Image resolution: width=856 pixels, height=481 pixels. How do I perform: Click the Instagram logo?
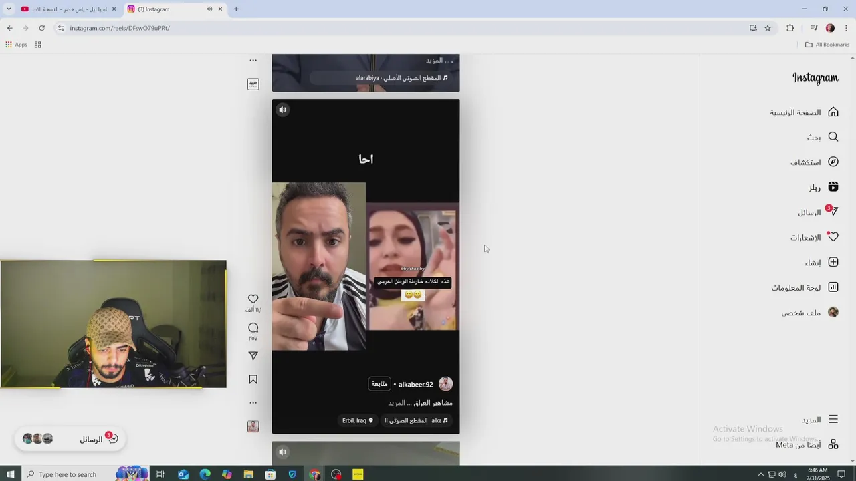(x=815, y=77)
